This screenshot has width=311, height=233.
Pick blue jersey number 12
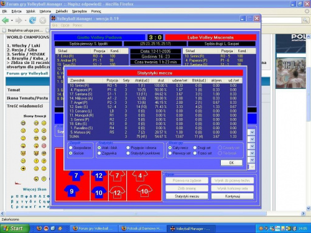pos(99,175)
